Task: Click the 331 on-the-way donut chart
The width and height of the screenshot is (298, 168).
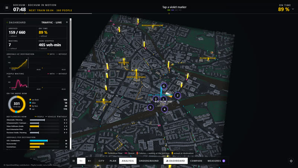Action: pos(17,104)
